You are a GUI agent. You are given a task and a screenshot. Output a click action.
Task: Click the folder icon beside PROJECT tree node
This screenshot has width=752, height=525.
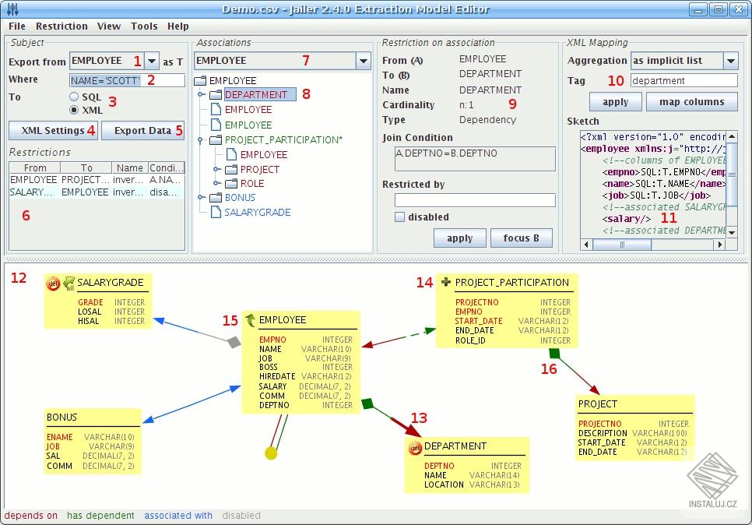click(x=232, y=169)
